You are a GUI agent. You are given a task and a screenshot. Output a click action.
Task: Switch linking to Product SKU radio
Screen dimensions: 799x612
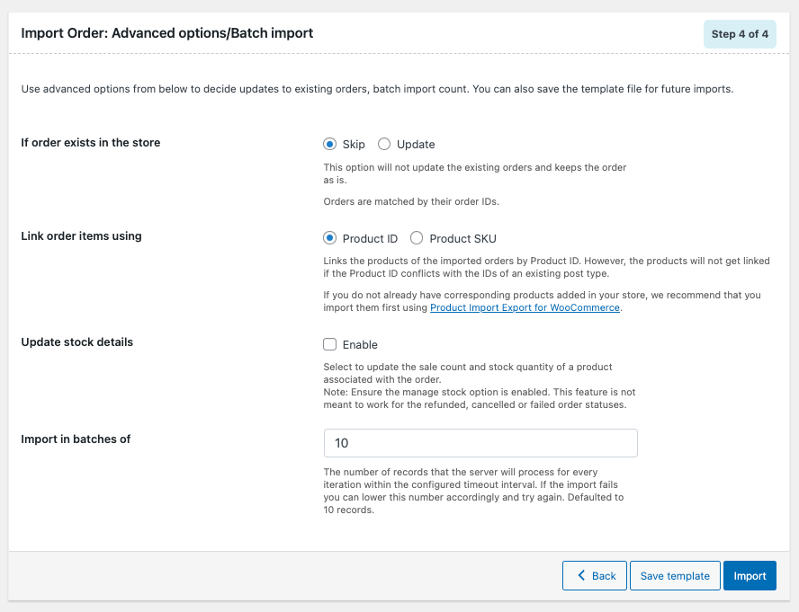pos(417,238)
